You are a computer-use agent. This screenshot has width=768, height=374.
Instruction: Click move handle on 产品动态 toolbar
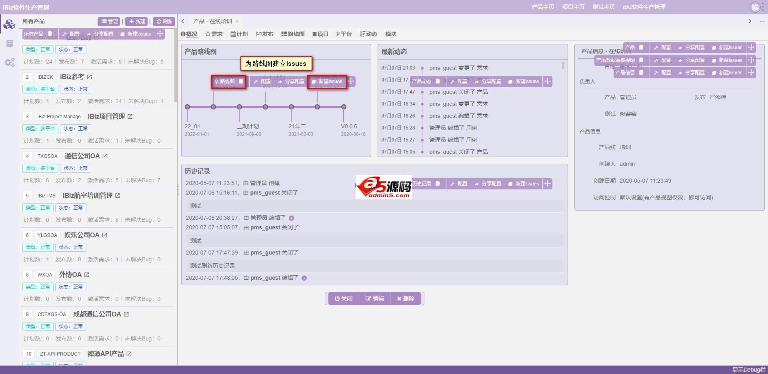(x=548, y=82)
